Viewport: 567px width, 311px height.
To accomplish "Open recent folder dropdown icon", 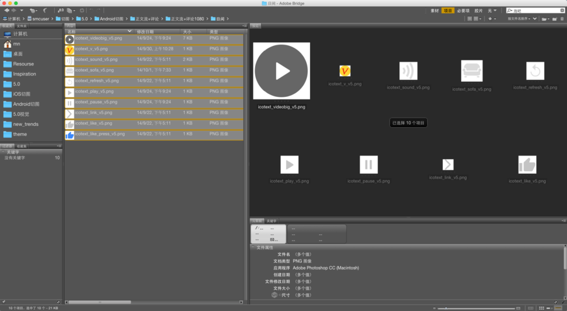I will (x=546, y=19).
